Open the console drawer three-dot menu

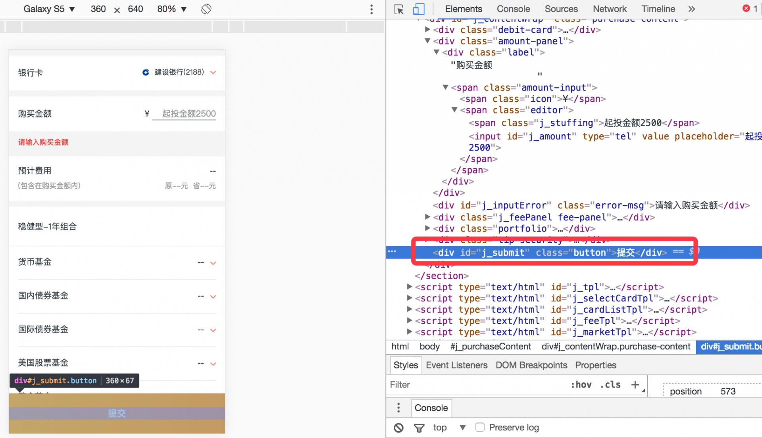tap(398, 407)
